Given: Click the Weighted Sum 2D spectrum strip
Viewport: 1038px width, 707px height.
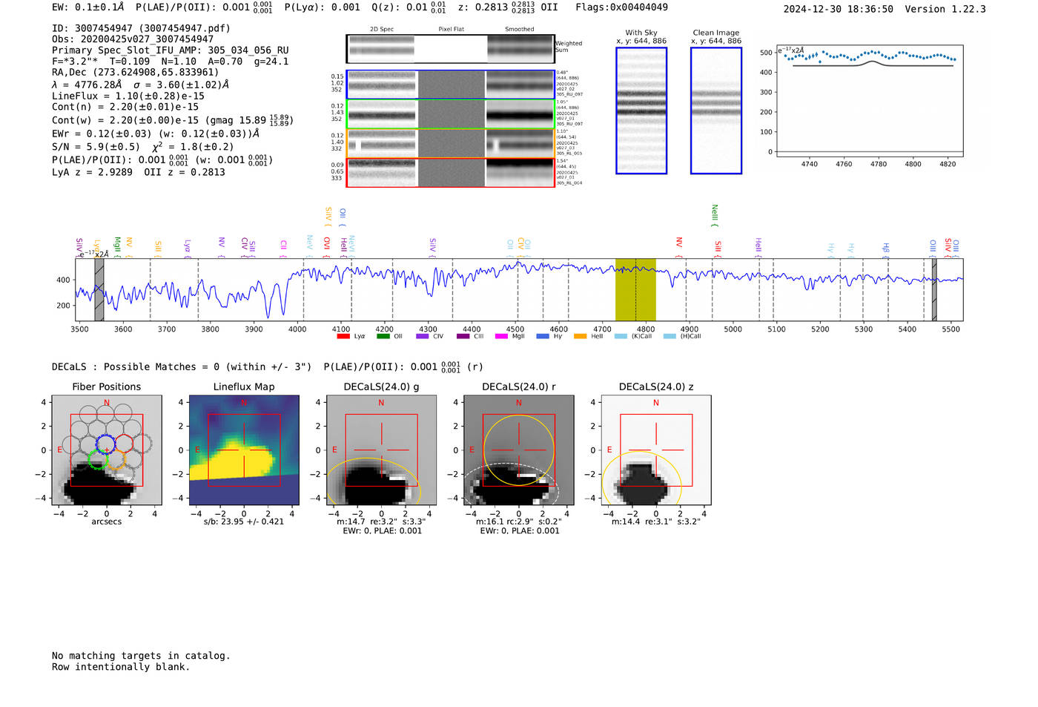Looking at the screenshot, I should [x=450, y=49].
